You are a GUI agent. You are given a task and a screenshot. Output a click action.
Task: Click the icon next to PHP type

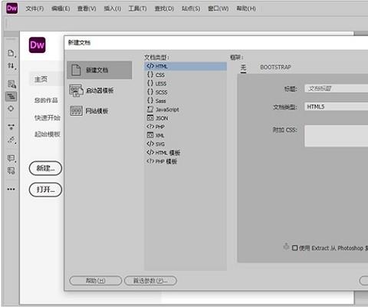coord(150,127)
